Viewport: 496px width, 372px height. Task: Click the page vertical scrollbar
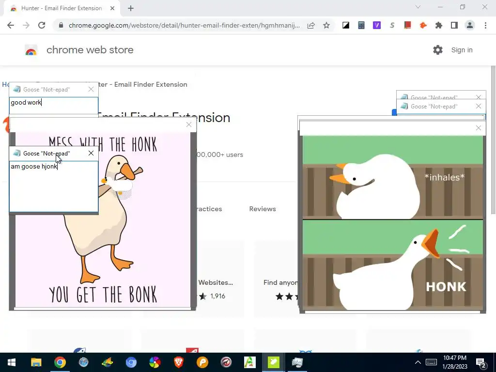493,139
